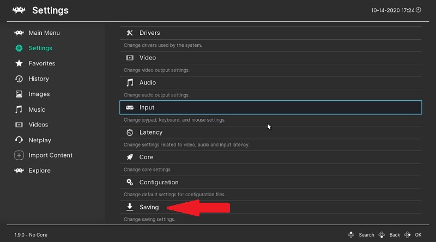Click the rocket icon beside Core
Image resolution: width=436 pixels, height=242 pixels.
[130, 158]
